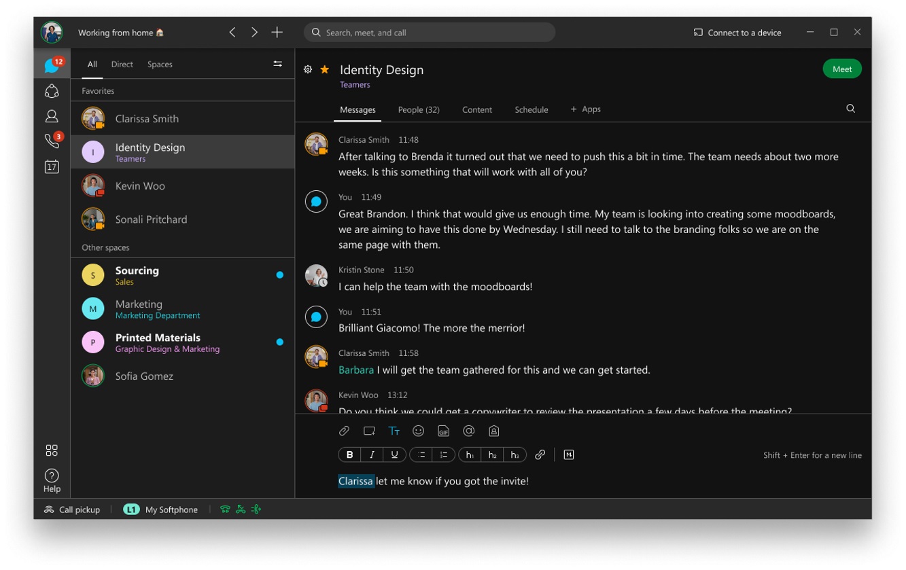Click the personal room invite icon
This screenshot has width=906, height=570.
point(494,431)
